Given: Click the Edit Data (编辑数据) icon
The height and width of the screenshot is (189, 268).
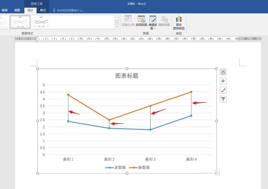Looking at the screenshot, I should (x=153, y=19).
